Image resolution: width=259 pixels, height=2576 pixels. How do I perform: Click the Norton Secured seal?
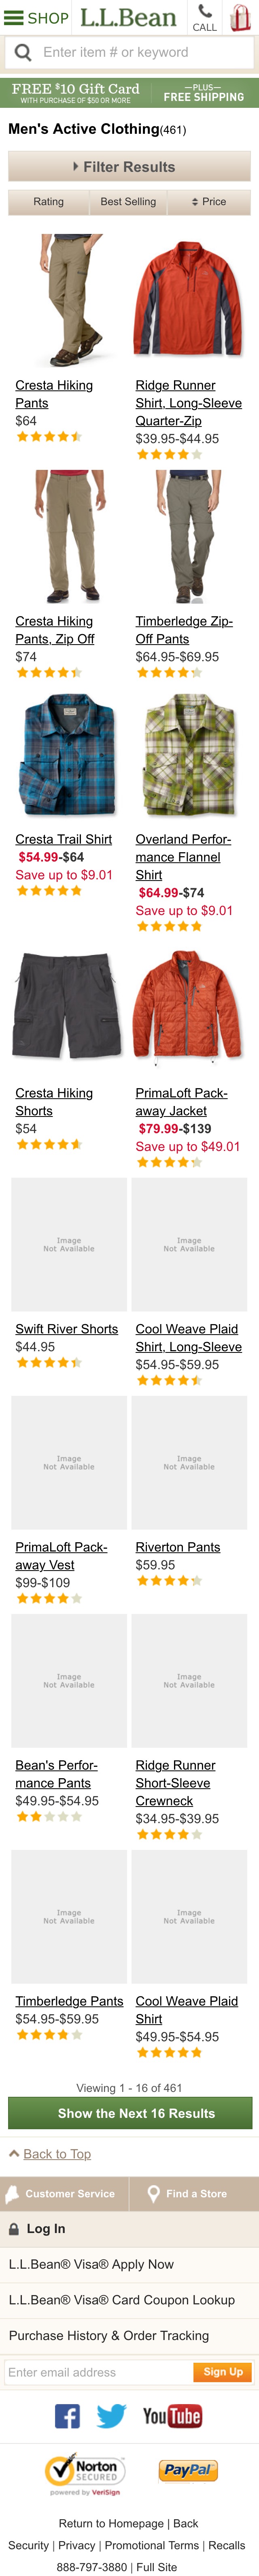[x=85, y=2472]
